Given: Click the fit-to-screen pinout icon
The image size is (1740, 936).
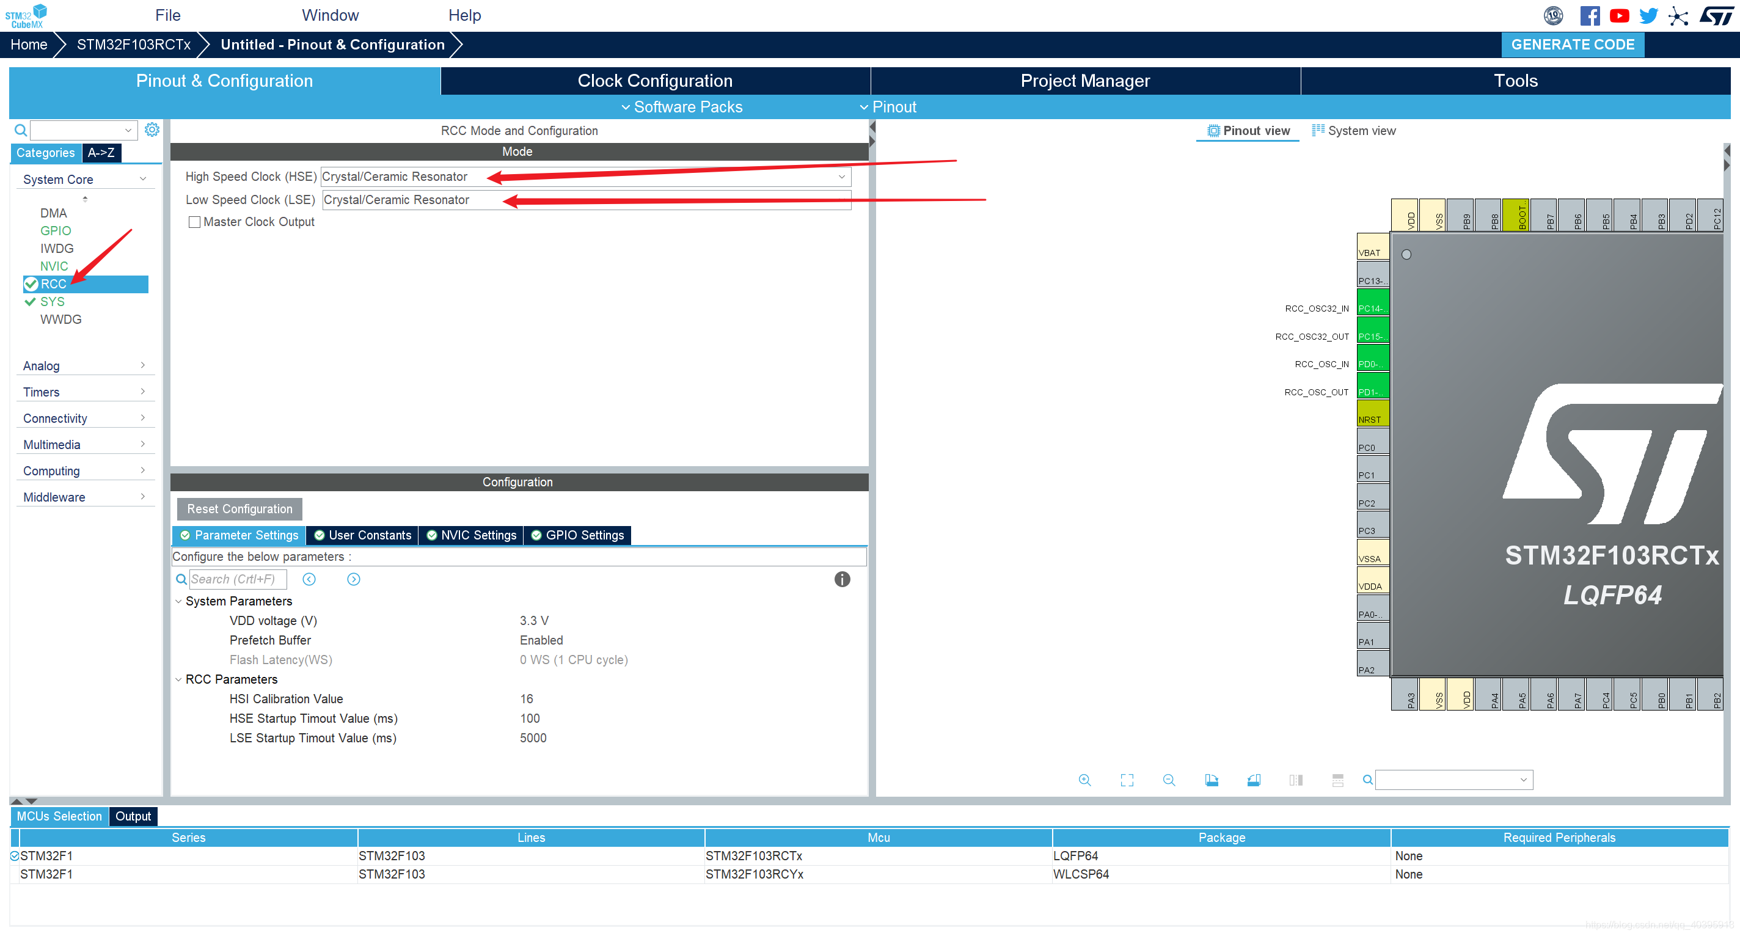Looking at the screenshot, I should [x=1127, y=780].
